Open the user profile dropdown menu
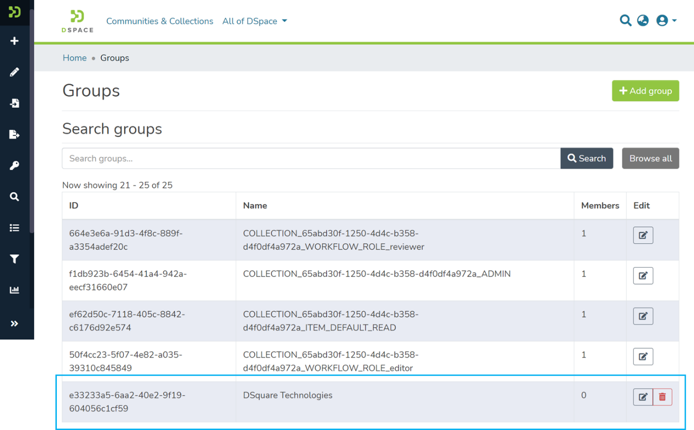This screenshot has height=430, width=694. coord(666,20)
